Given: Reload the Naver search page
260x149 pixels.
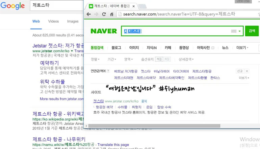Looking at the screenshot, I should point(104,14).
